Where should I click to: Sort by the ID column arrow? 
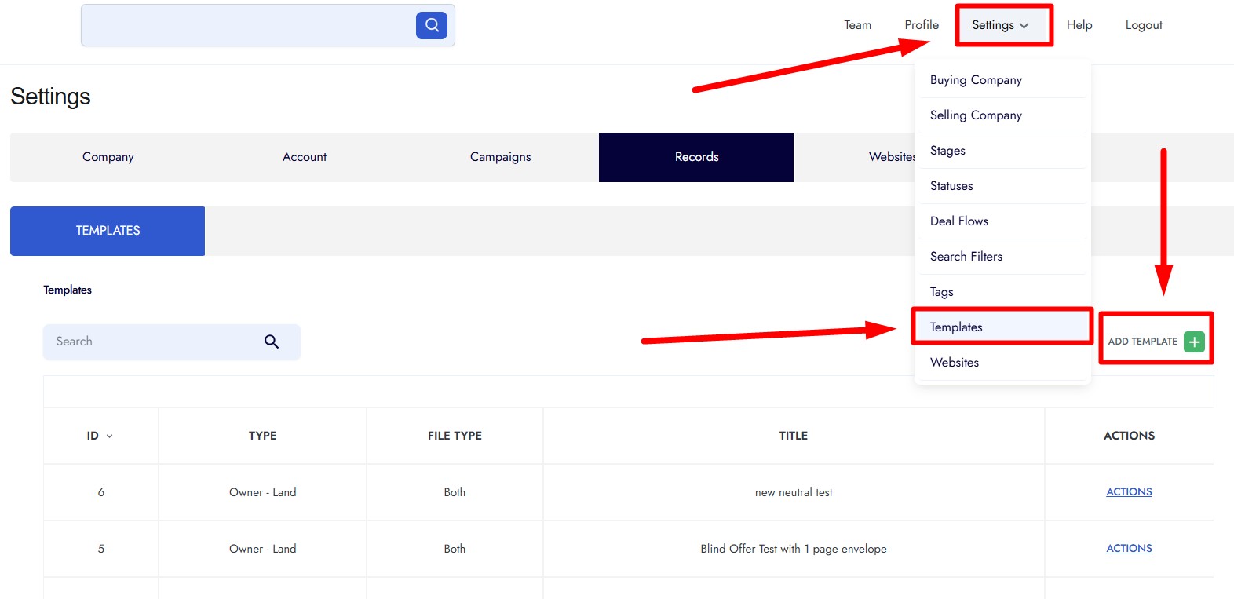[x=109, y=436]
